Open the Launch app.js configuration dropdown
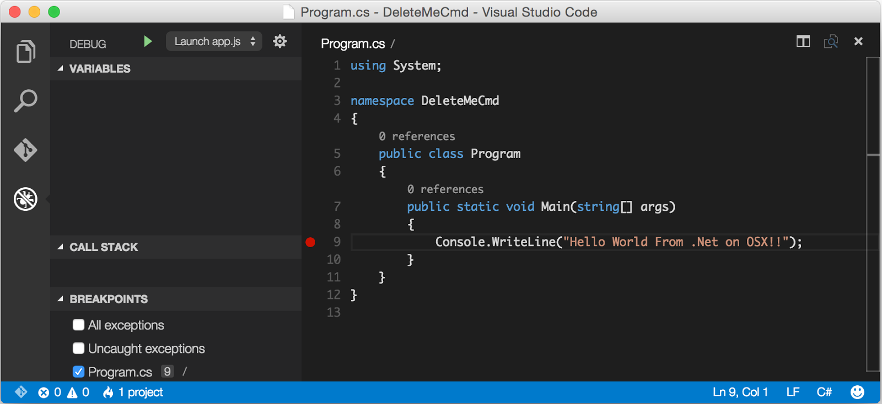The image size is (882, 404). (x=214, y=41)
